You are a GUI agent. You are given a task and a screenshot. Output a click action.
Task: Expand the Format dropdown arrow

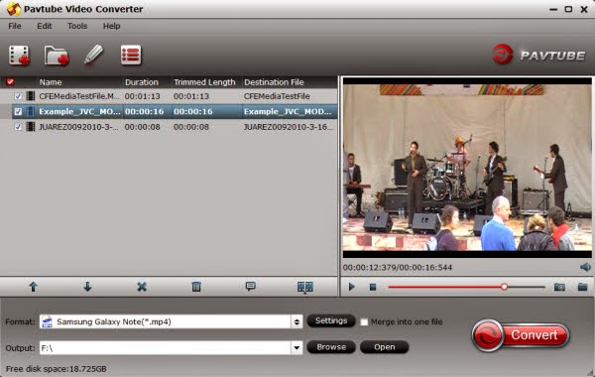tap(297, 322)
